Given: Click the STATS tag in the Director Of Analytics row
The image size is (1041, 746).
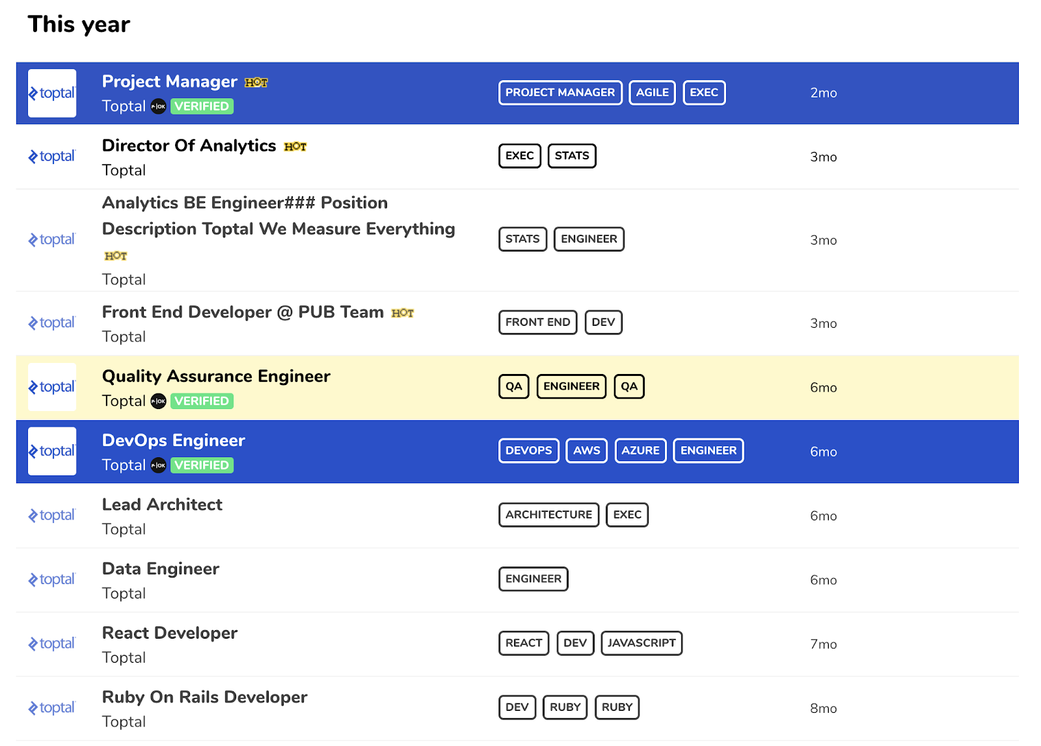Looking at the screenshot, I should [572, 156].
